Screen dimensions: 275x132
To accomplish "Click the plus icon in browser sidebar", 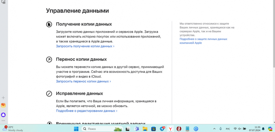I will tap(3, 97).
